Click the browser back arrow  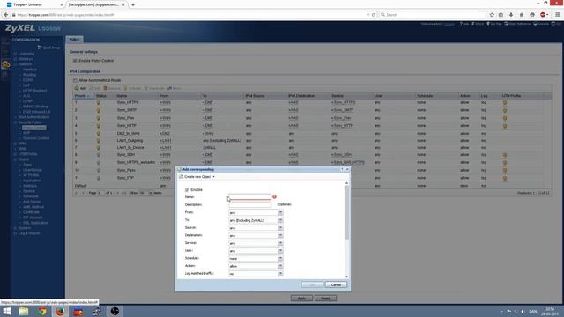pos(6,15)
